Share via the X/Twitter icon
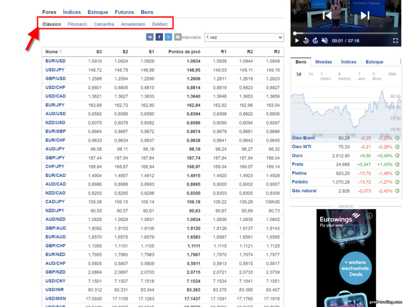405x307 pixels. click(169, 37)
